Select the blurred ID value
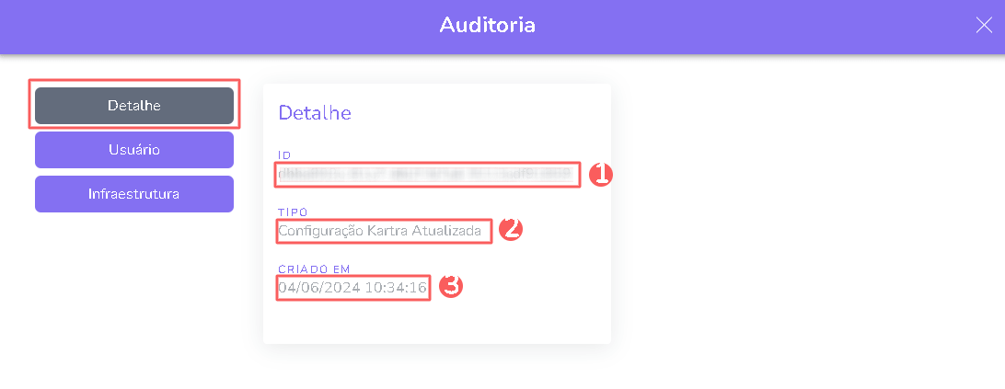Viewport: 1005px width, 389px height. point(427,174)
